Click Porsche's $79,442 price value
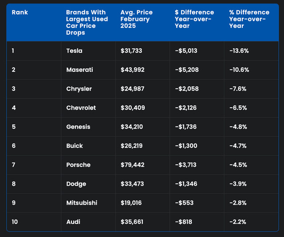This screenshot has width=284, height=237. point(132,165)
